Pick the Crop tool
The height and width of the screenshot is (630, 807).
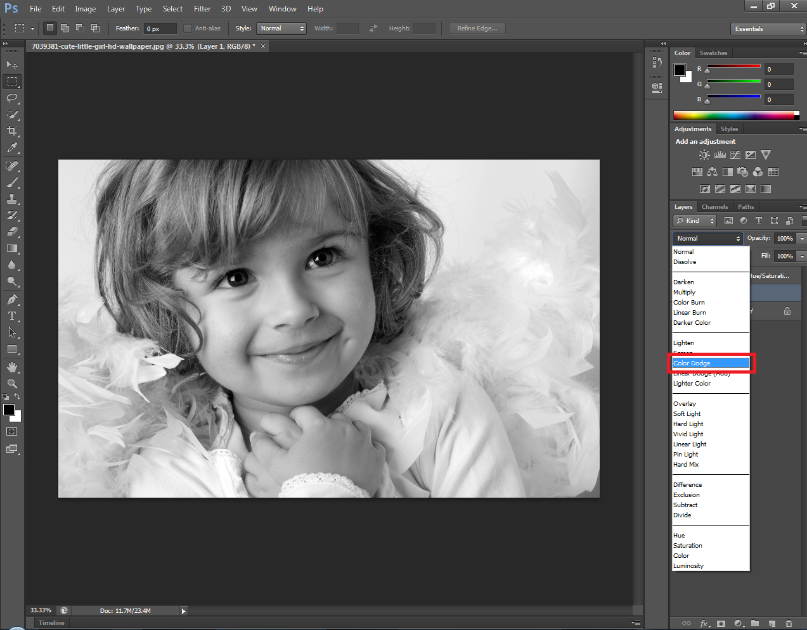click(12, 131)
